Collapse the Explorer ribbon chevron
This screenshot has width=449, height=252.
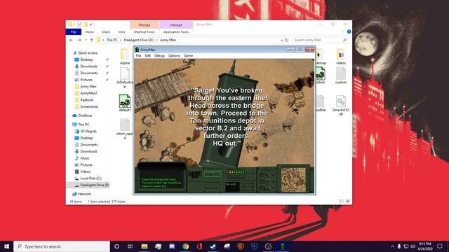[x=343, y=31]
